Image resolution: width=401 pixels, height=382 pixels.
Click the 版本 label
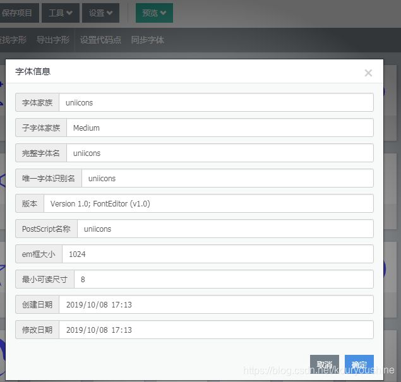tap(30, 203)
